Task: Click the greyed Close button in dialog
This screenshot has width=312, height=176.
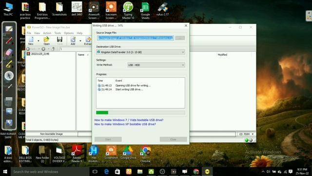Action: click(173, 139)
